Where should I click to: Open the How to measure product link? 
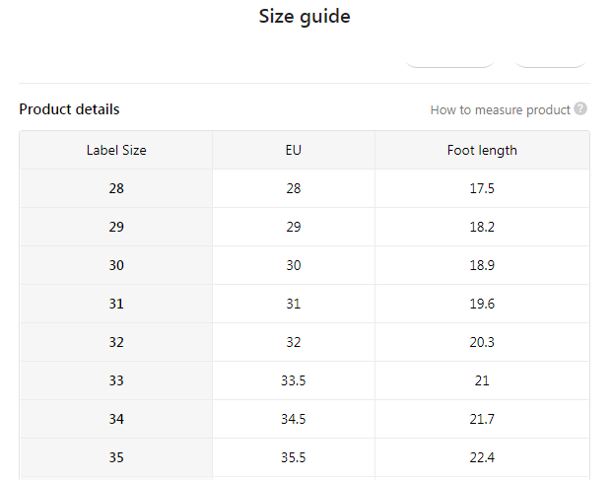click(x=500, y=109)
